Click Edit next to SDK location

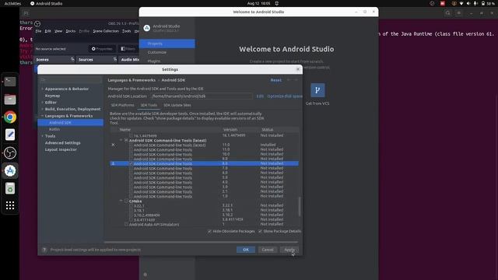[x=260, y=96]
